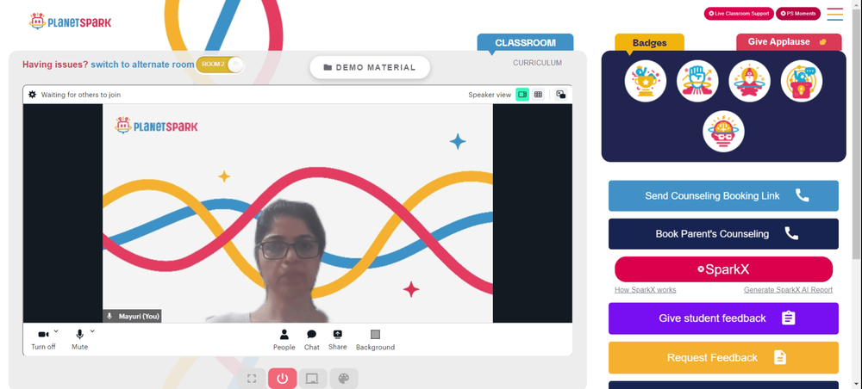Open the color palette icon

[x=344, y=379]
